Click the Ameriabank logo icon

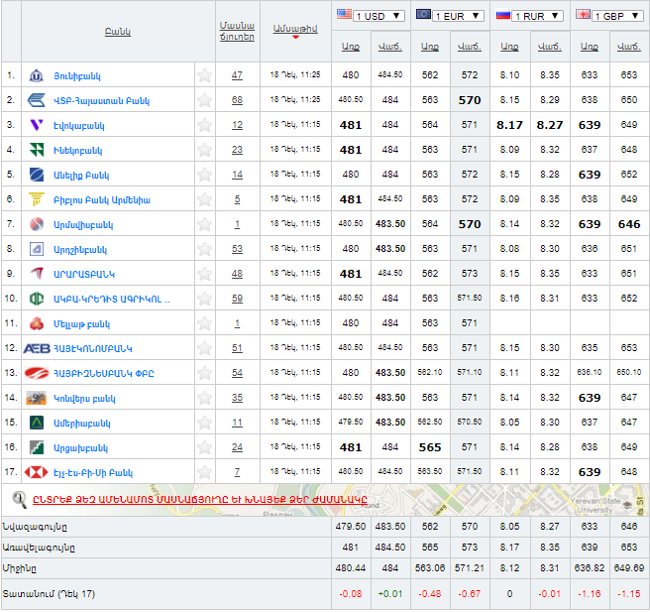coord(37,423)
